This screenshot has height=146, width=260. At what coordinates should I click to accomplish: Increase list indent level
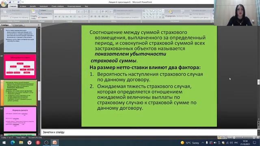[106, 12]
